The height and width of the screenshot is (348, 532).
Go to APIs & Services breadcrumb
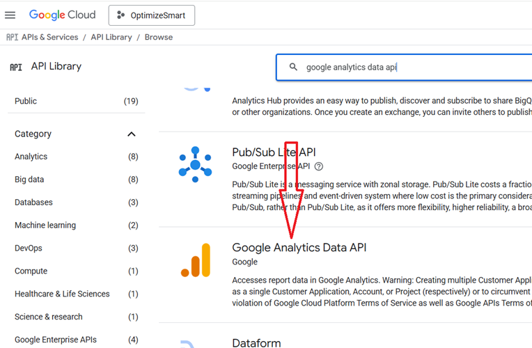coord(50,37)
